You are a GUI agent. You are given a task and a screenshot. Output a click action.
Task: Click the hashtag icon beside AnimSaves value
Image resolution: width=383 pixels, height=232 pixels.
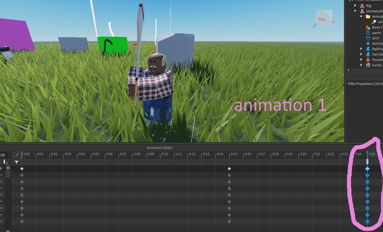click(x=368, y=43)
